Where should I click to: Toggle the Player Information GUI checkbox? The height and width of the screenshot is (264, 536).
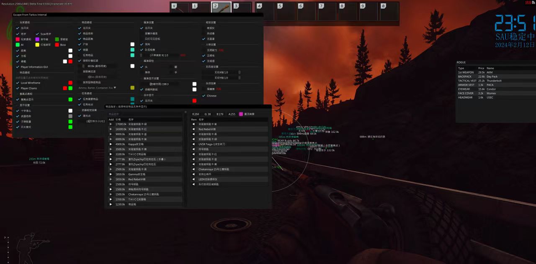pos(18,67)
